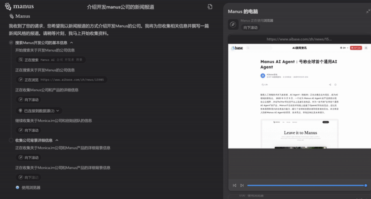Click the browser compass icon in computer panel
371x199 pixels.
click(233, 25)
